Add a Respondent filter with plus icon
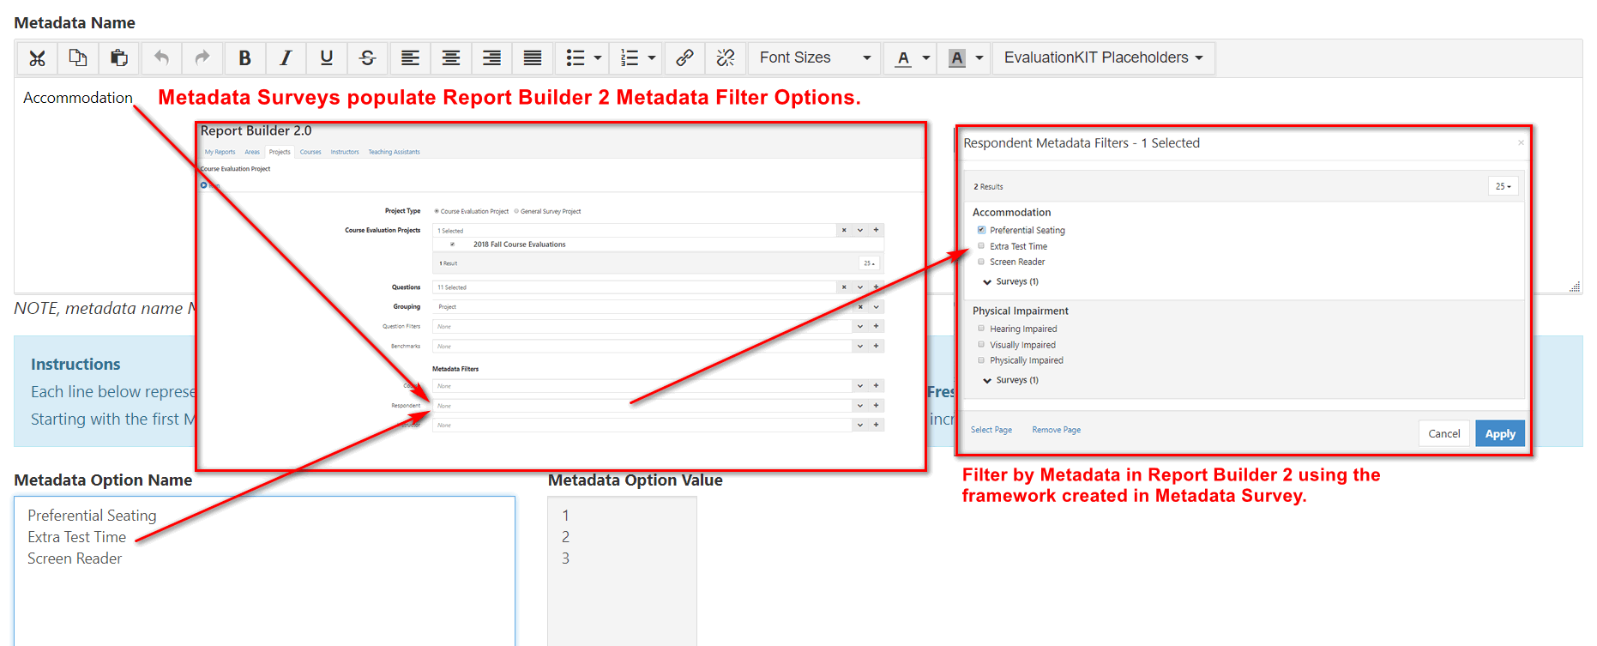The height and width of the screenshot is (646, 1597). click(876, 405)
